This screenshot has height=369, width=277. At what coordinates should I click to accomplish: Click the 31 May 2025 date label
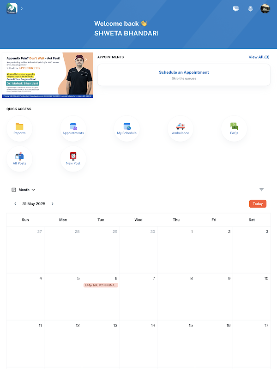pos(34,204)
